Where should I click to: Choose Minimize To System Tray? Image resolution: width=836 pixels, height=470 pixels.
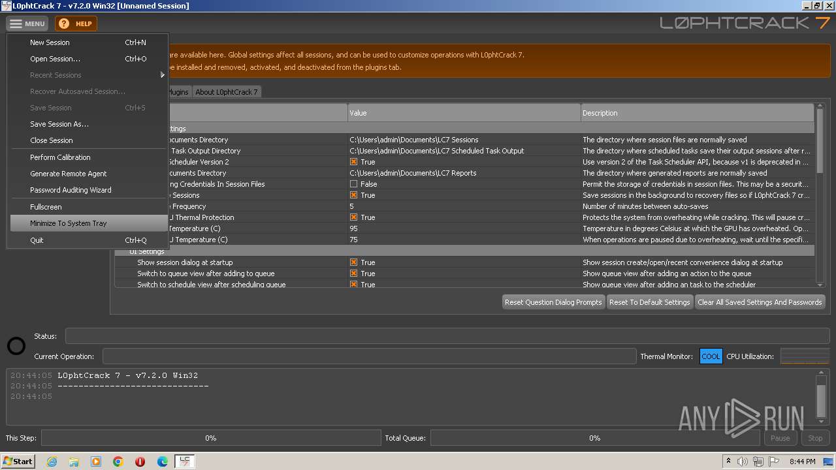tap(89, 223)
